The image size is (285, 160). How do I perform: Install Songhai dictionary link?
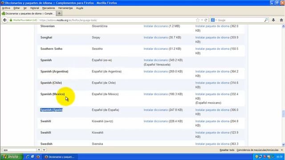[155, 37]
